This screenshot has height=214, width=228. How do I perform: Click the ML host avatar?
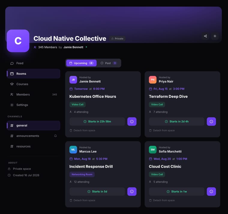(73, 150)
